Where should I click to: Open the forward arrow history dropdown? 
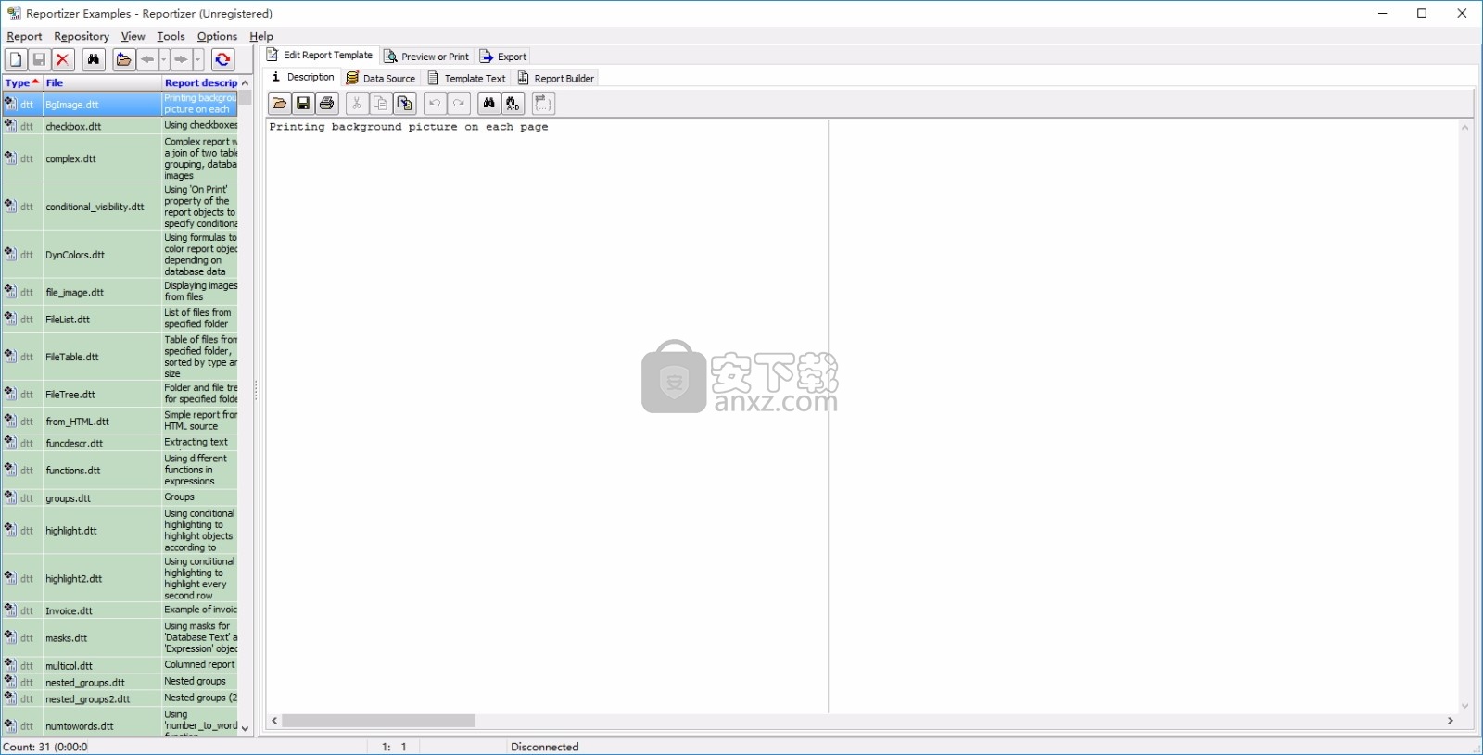[x=198, y=59]
